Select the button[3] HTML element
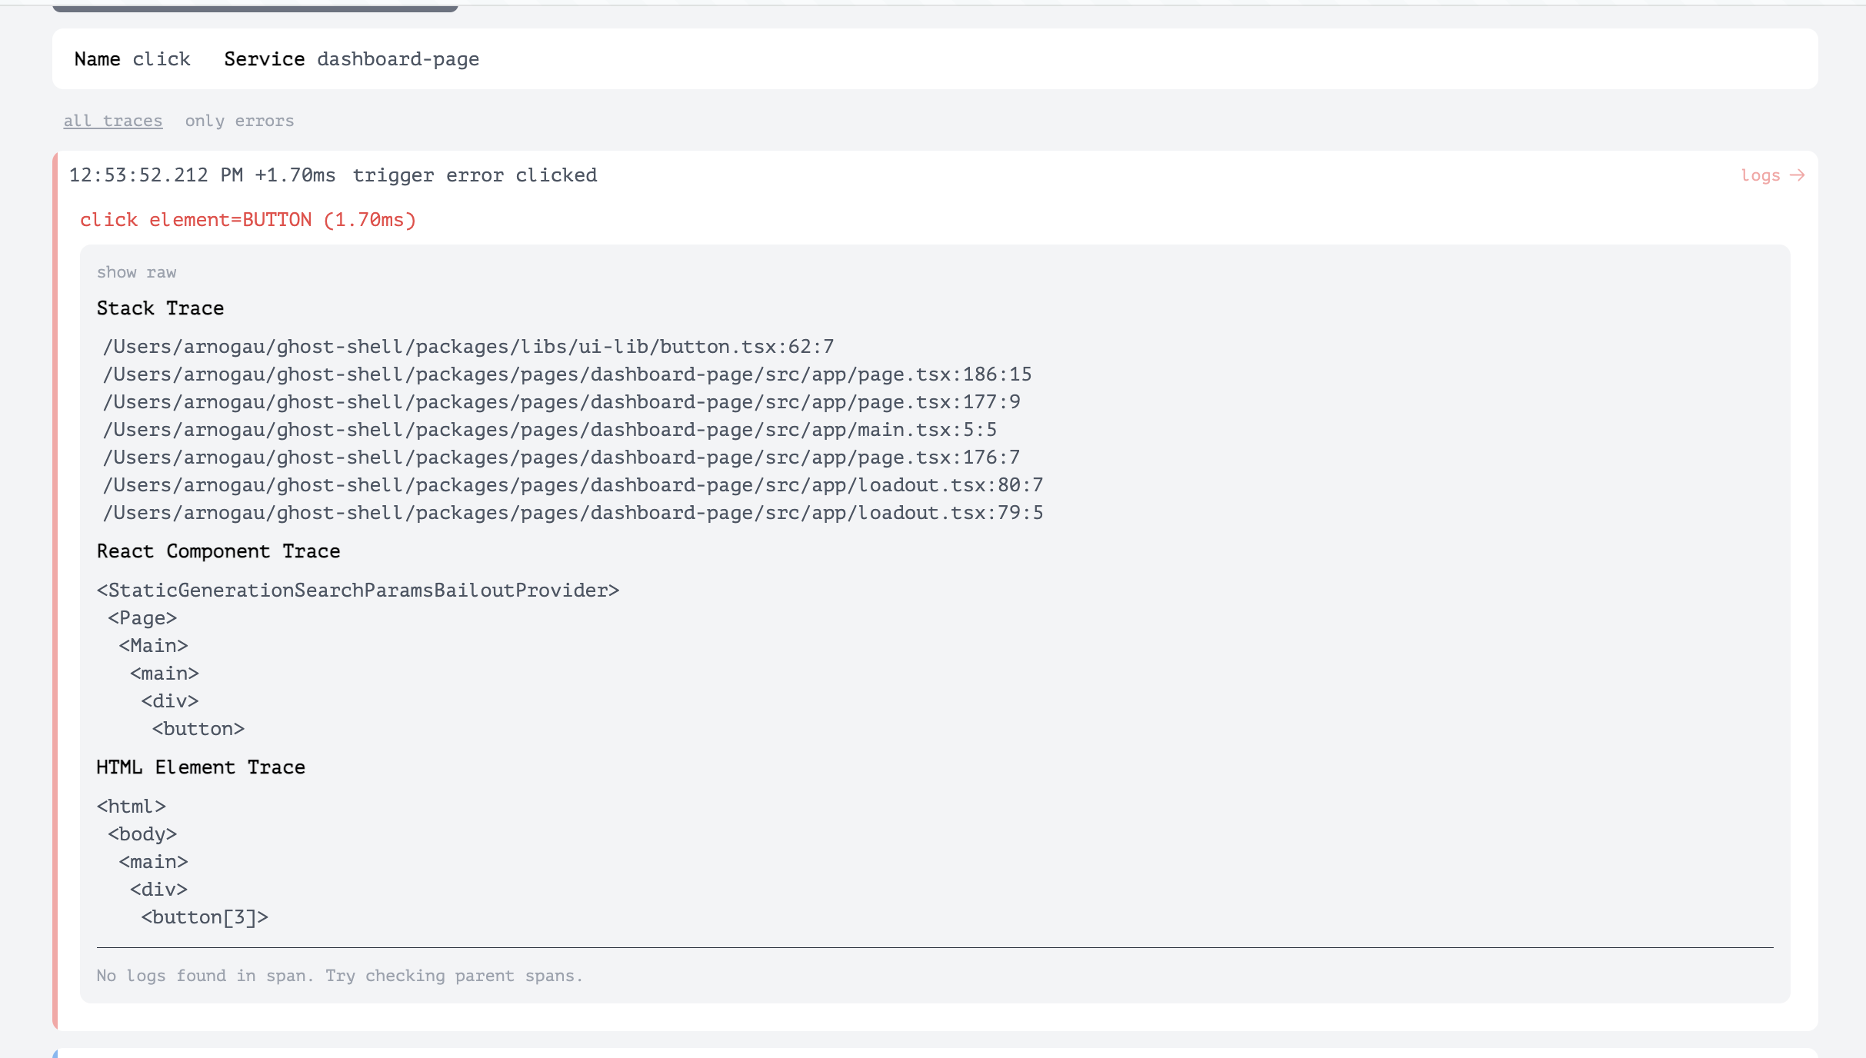 [x=205, y=917]
